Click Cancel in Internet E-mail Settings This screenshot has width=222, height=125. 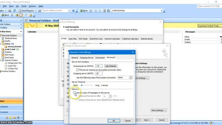(128, 120)
